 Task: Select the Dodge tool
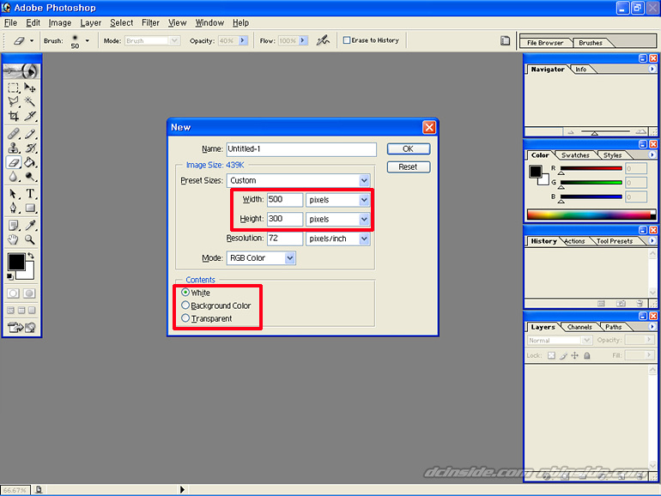pyautogui.click(x=29, y=176)
